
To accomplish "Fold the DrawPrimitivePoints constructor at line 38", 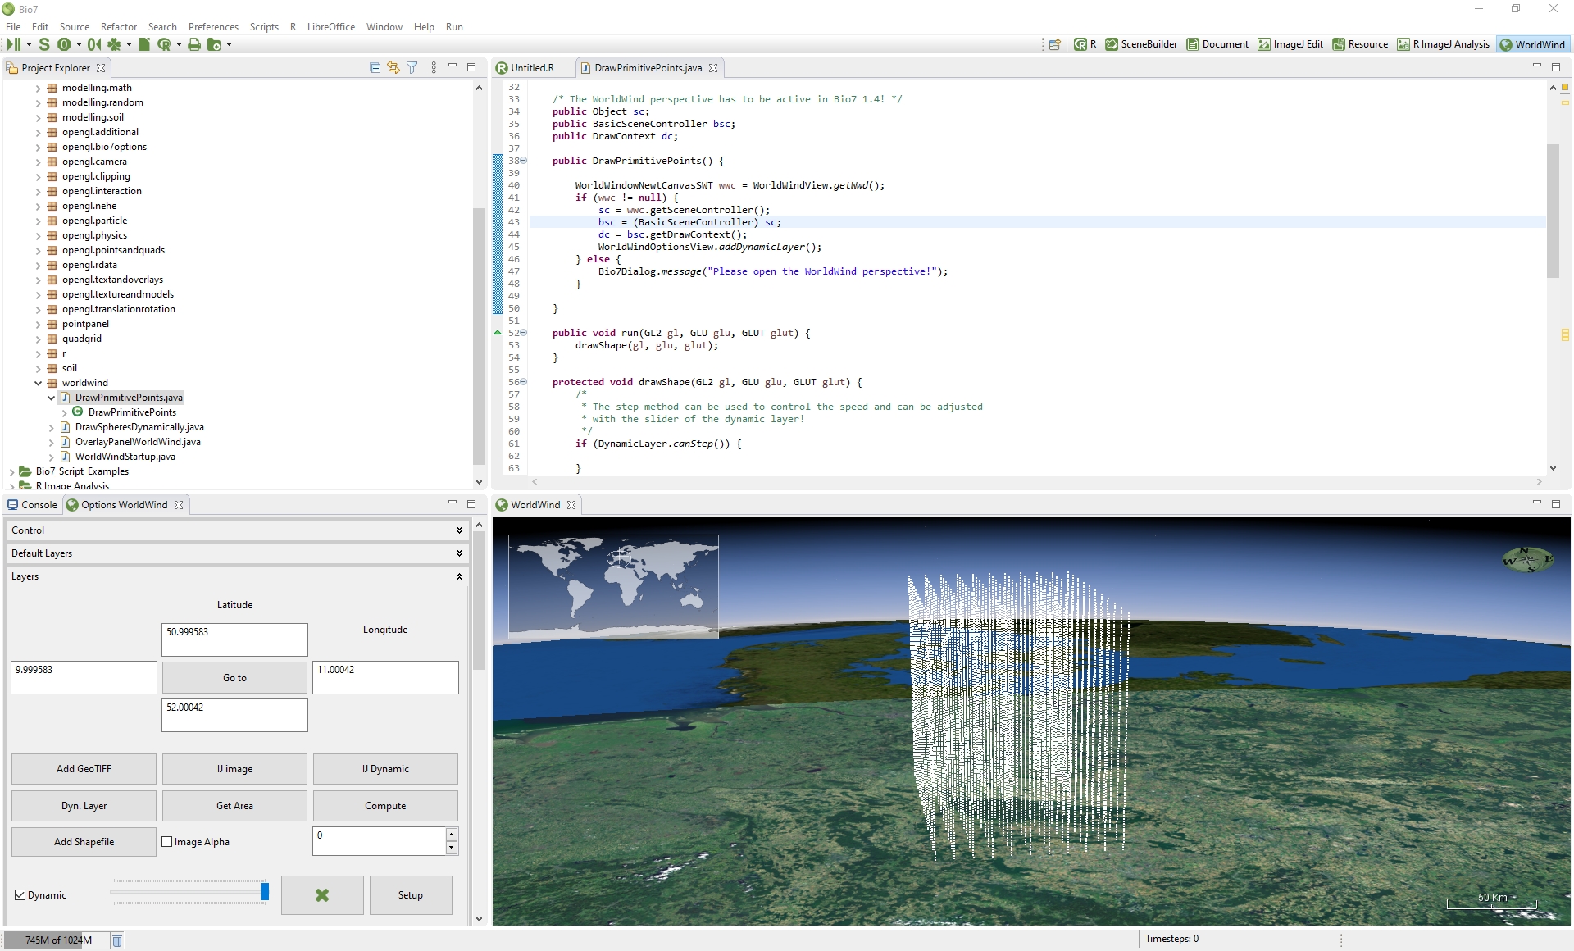I will pyautogui.click(x=524, y=161).
